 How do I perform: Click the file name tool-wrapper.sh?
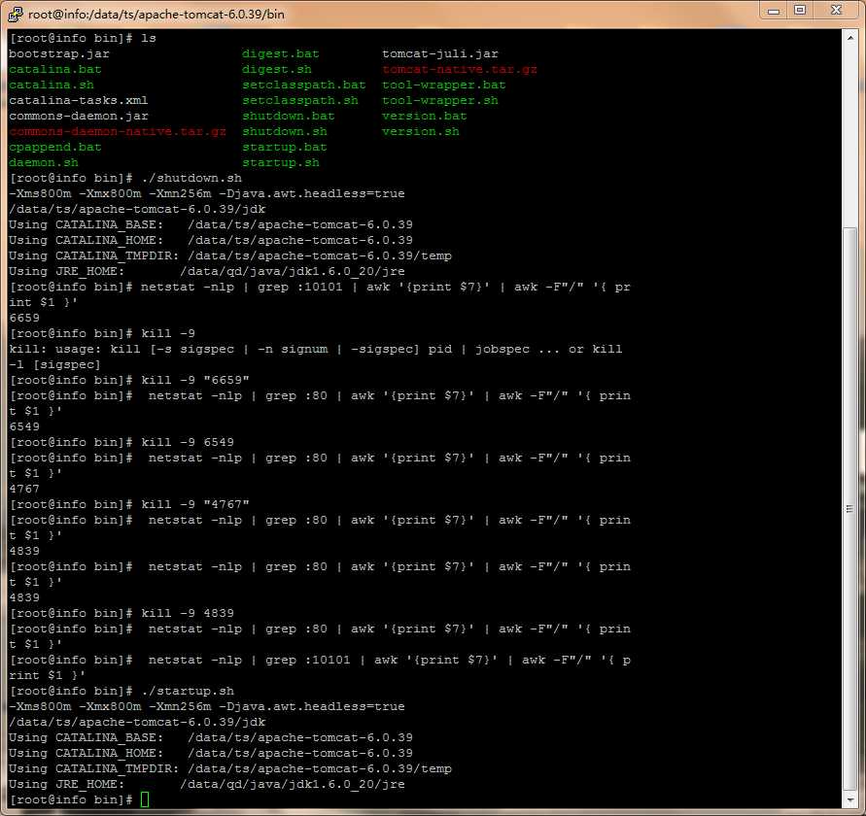[x=440, y=100]
